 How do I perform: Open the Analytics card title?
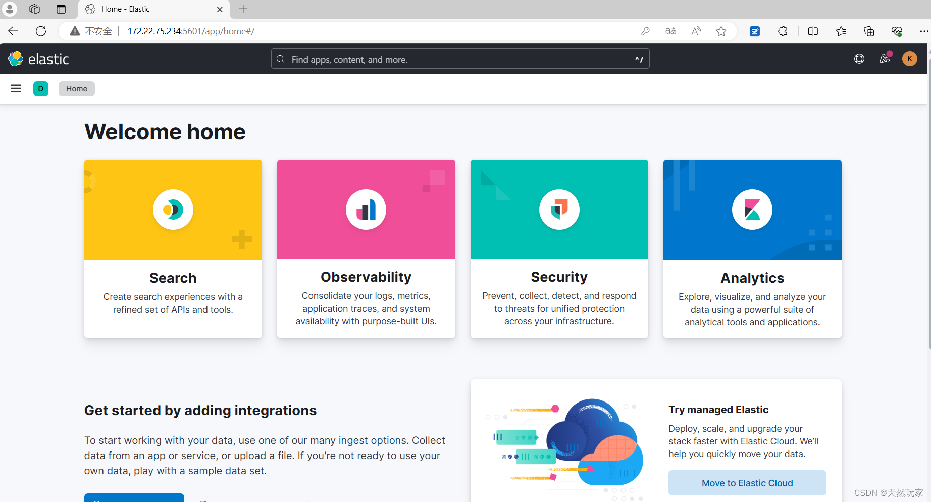click(752, 278)
